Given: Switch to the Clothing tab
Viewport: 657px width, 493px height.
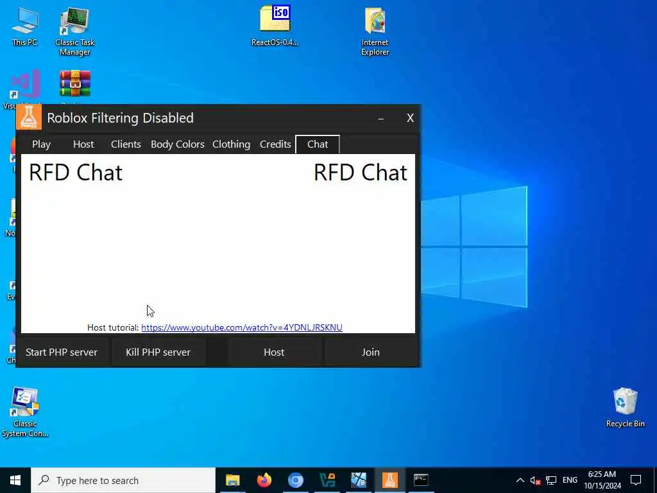Looking at the screenshot, I should coord(231,144).
